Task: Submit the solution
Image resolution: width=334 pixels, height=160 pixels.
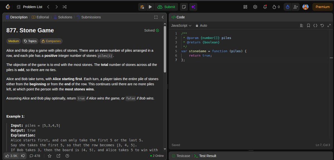Action: 166,7
